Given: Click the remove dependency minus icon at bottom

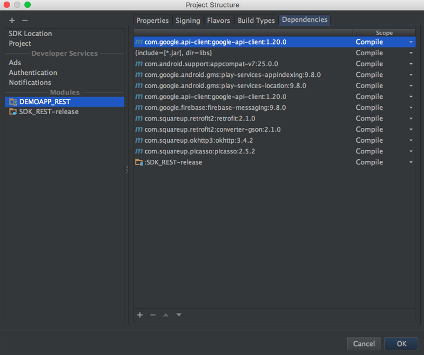Looking at the screenshot, I should pyautogui.click(x=153, y=315).
